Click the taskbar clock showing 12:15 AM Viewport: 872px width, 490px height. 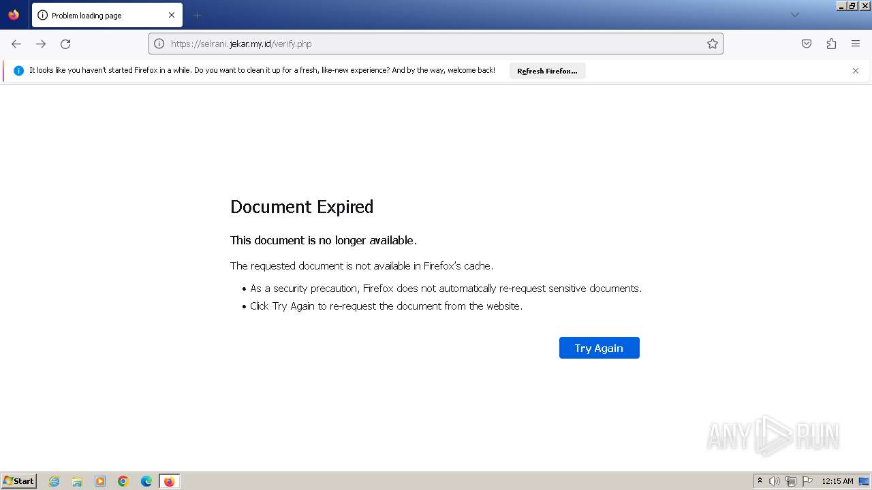tap(837, 481)
